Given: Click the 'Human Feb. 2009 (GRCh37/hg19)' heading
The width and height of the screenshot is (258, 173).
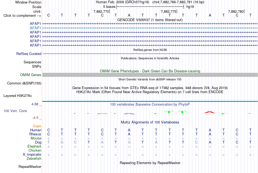Looking at the screenshot, I should (x=122, y=2).
